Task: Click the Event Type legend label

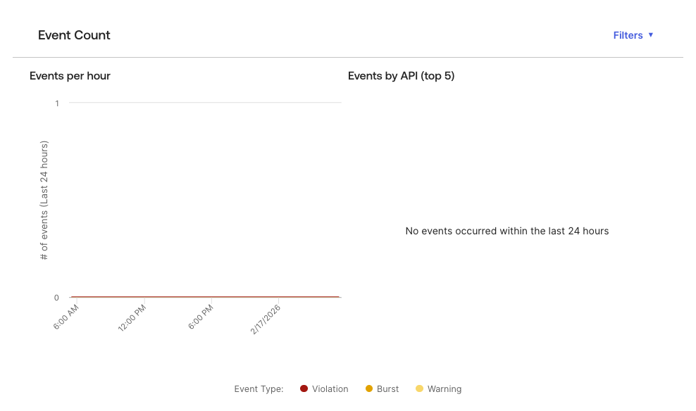Action: pyautogui.click(x=259, y=388)
